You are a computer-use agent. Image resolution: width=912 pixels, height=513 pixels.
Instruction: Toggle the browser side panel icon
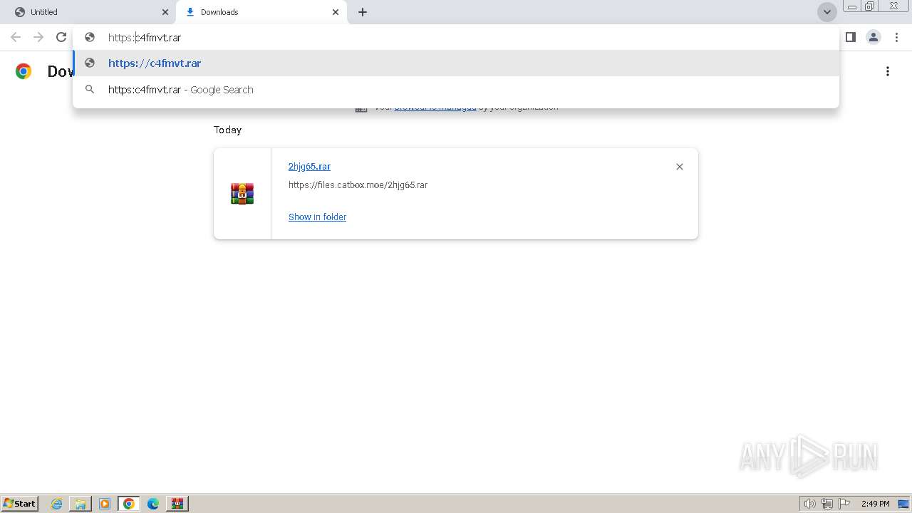851,37
